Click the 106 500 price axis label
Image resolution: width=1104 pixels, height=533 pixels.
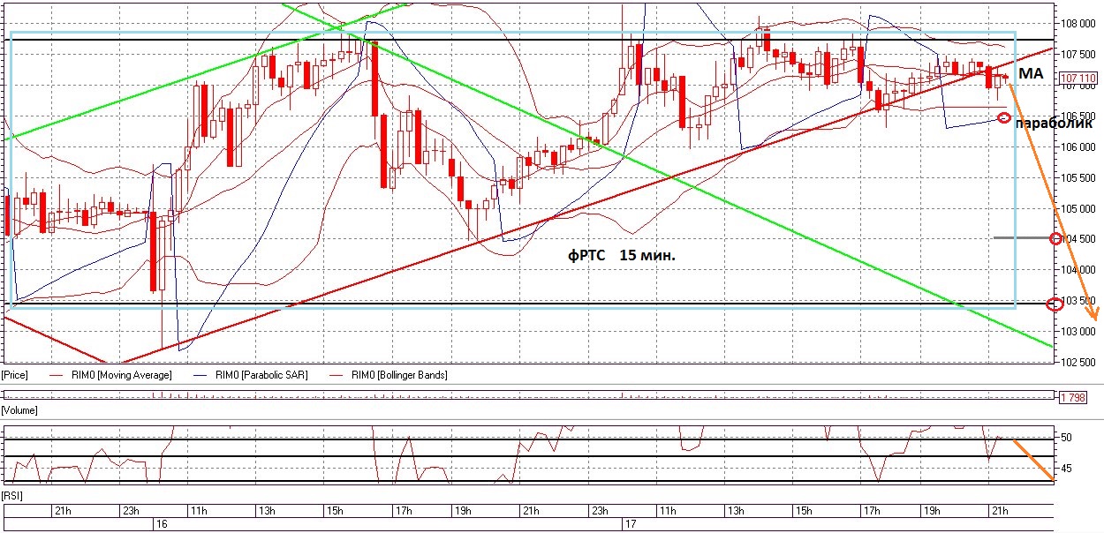click(x=1079, y=116)
